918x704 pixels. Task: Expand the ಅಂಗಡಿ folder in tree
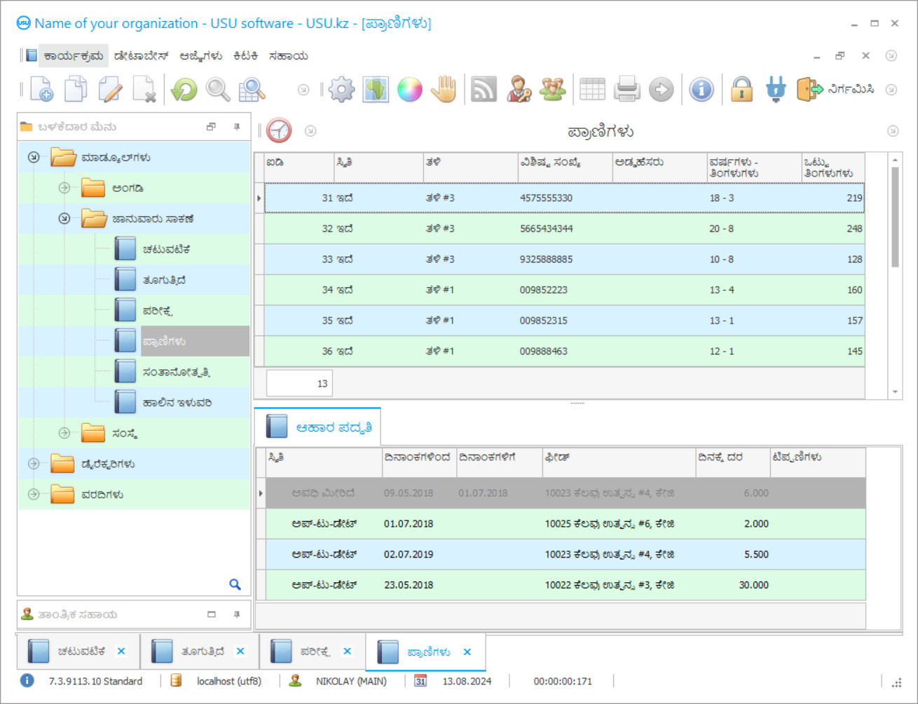[x=64, y=188]
